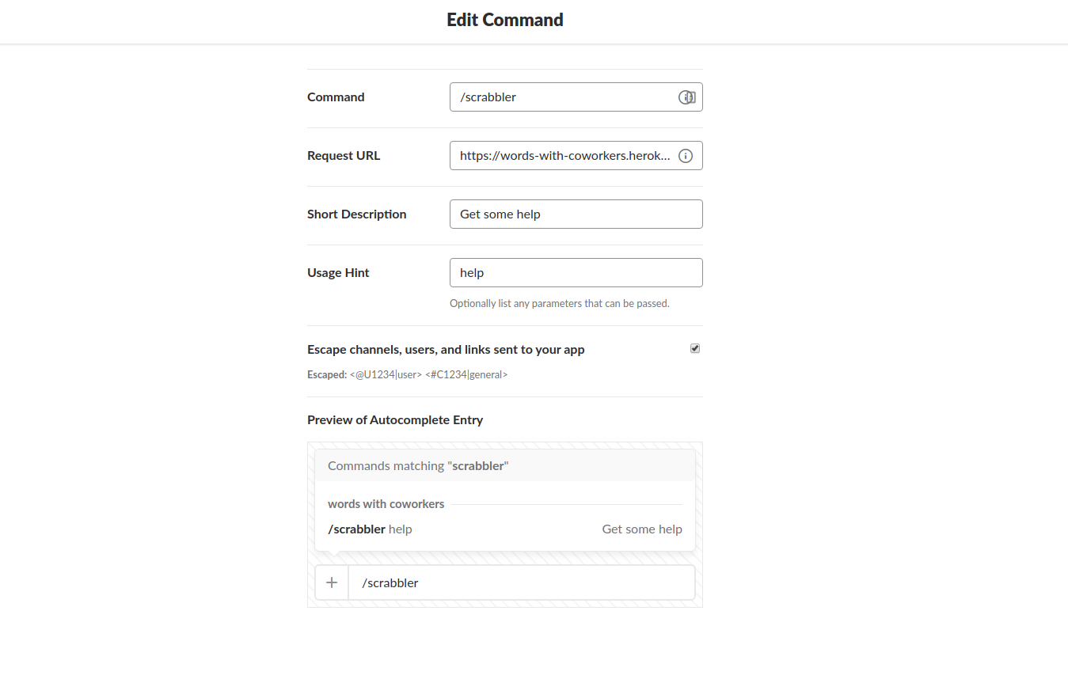Click the plus icon in preview box
The image size is (1068, 698).
pos(332,582)
